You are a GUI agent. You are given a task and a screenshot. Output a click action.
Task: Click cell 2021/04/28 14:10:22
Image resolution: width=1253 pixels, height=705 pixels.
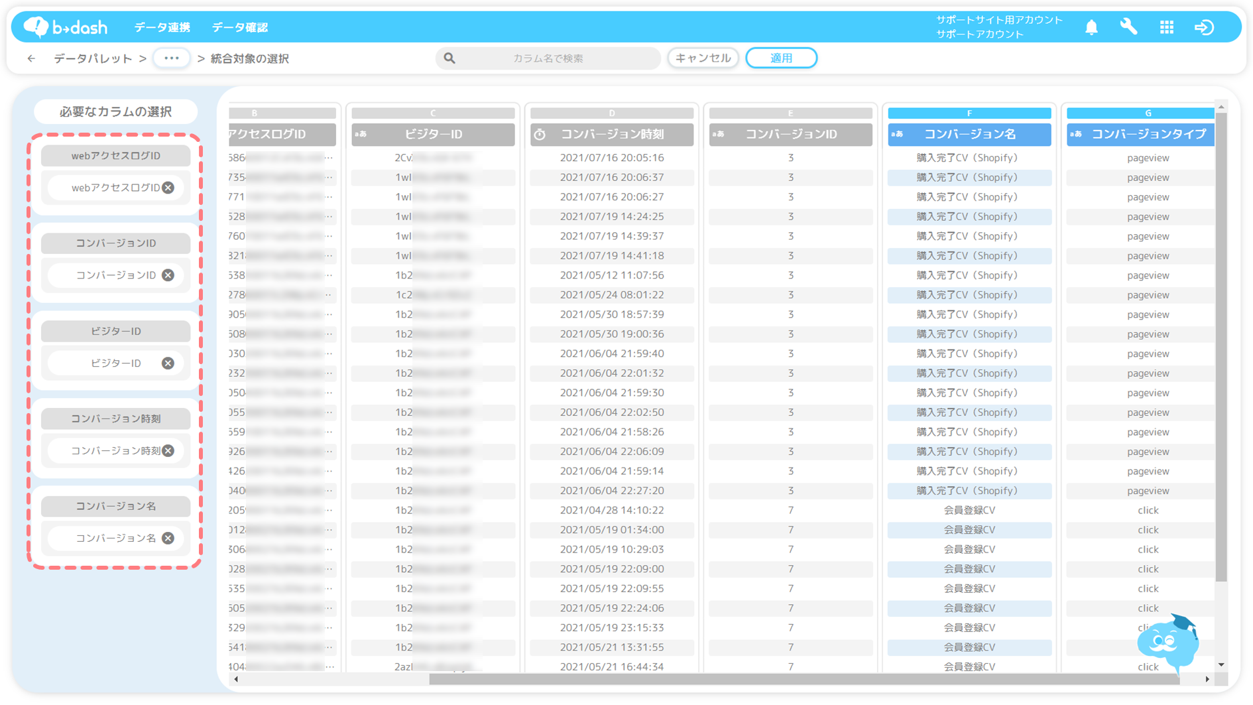(x=612, y=511)
